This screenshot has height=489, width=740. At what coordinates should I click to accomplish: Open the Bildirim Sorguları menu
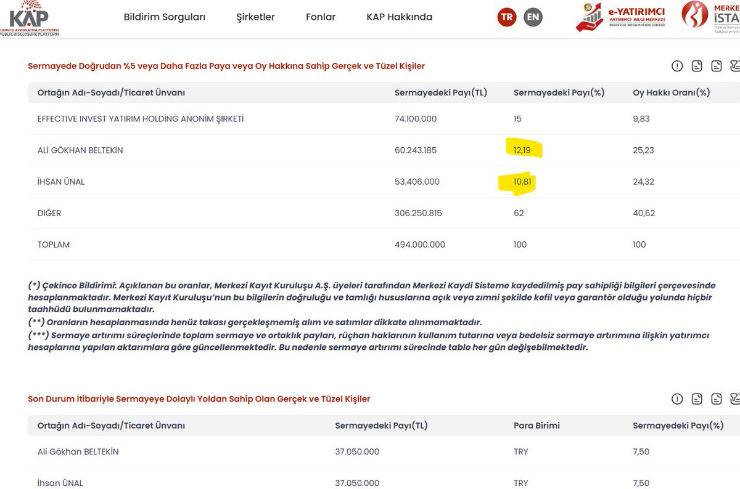(x=165, y=17)
